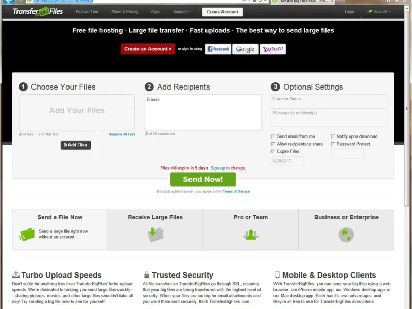Select the Send a File Now tab
This screenshot has width=412, height=309.
coord(60,230)
